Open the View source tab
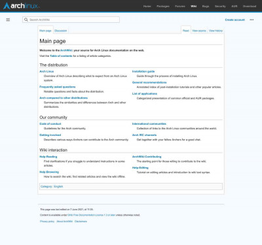The width and height of the screenshot is (262, 245). (199, 31)
